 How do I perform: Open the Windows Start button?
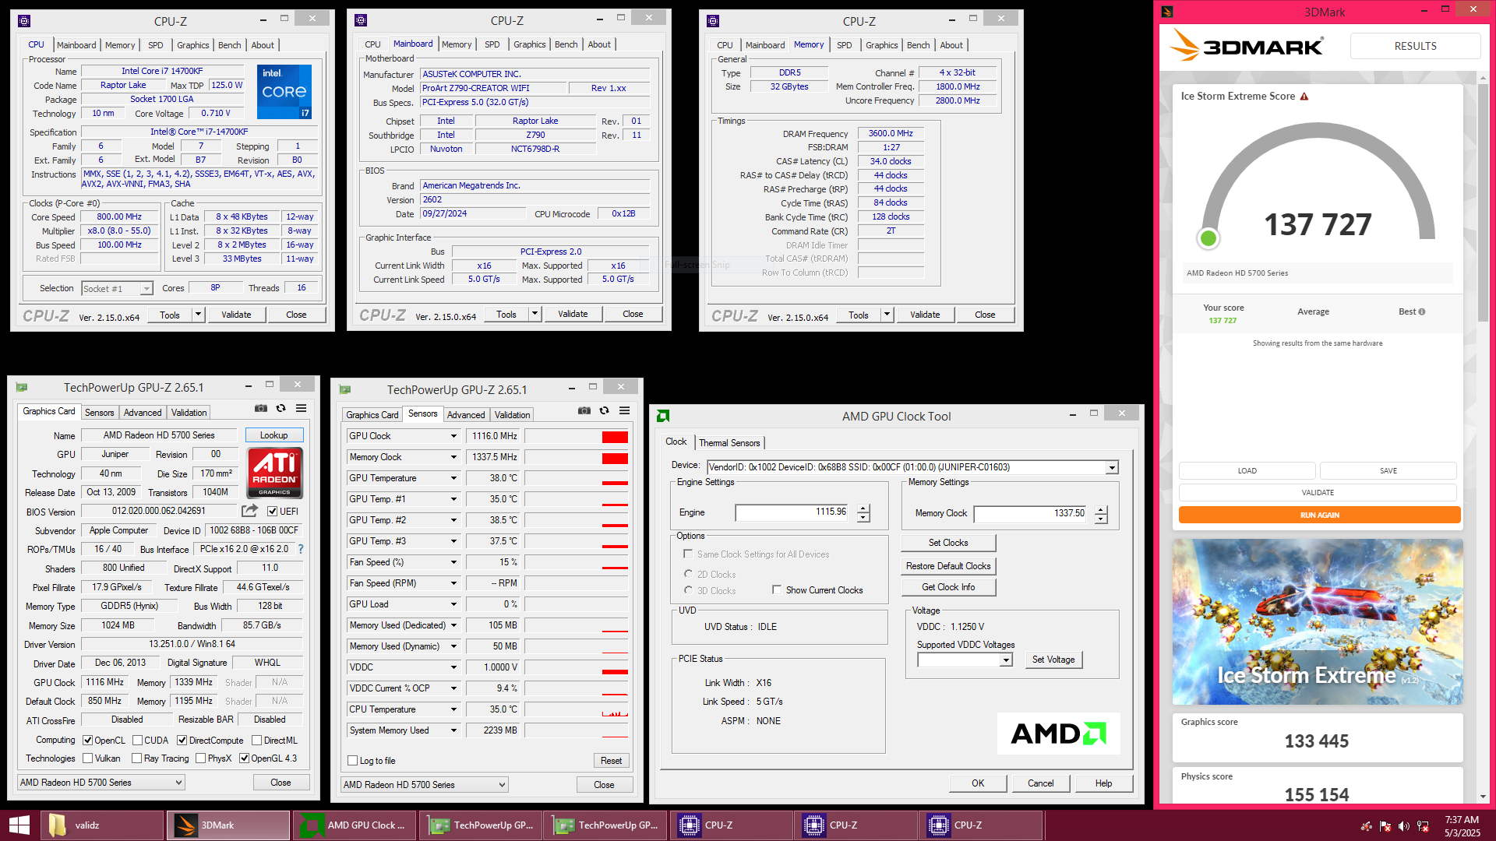tap(19, 825)
